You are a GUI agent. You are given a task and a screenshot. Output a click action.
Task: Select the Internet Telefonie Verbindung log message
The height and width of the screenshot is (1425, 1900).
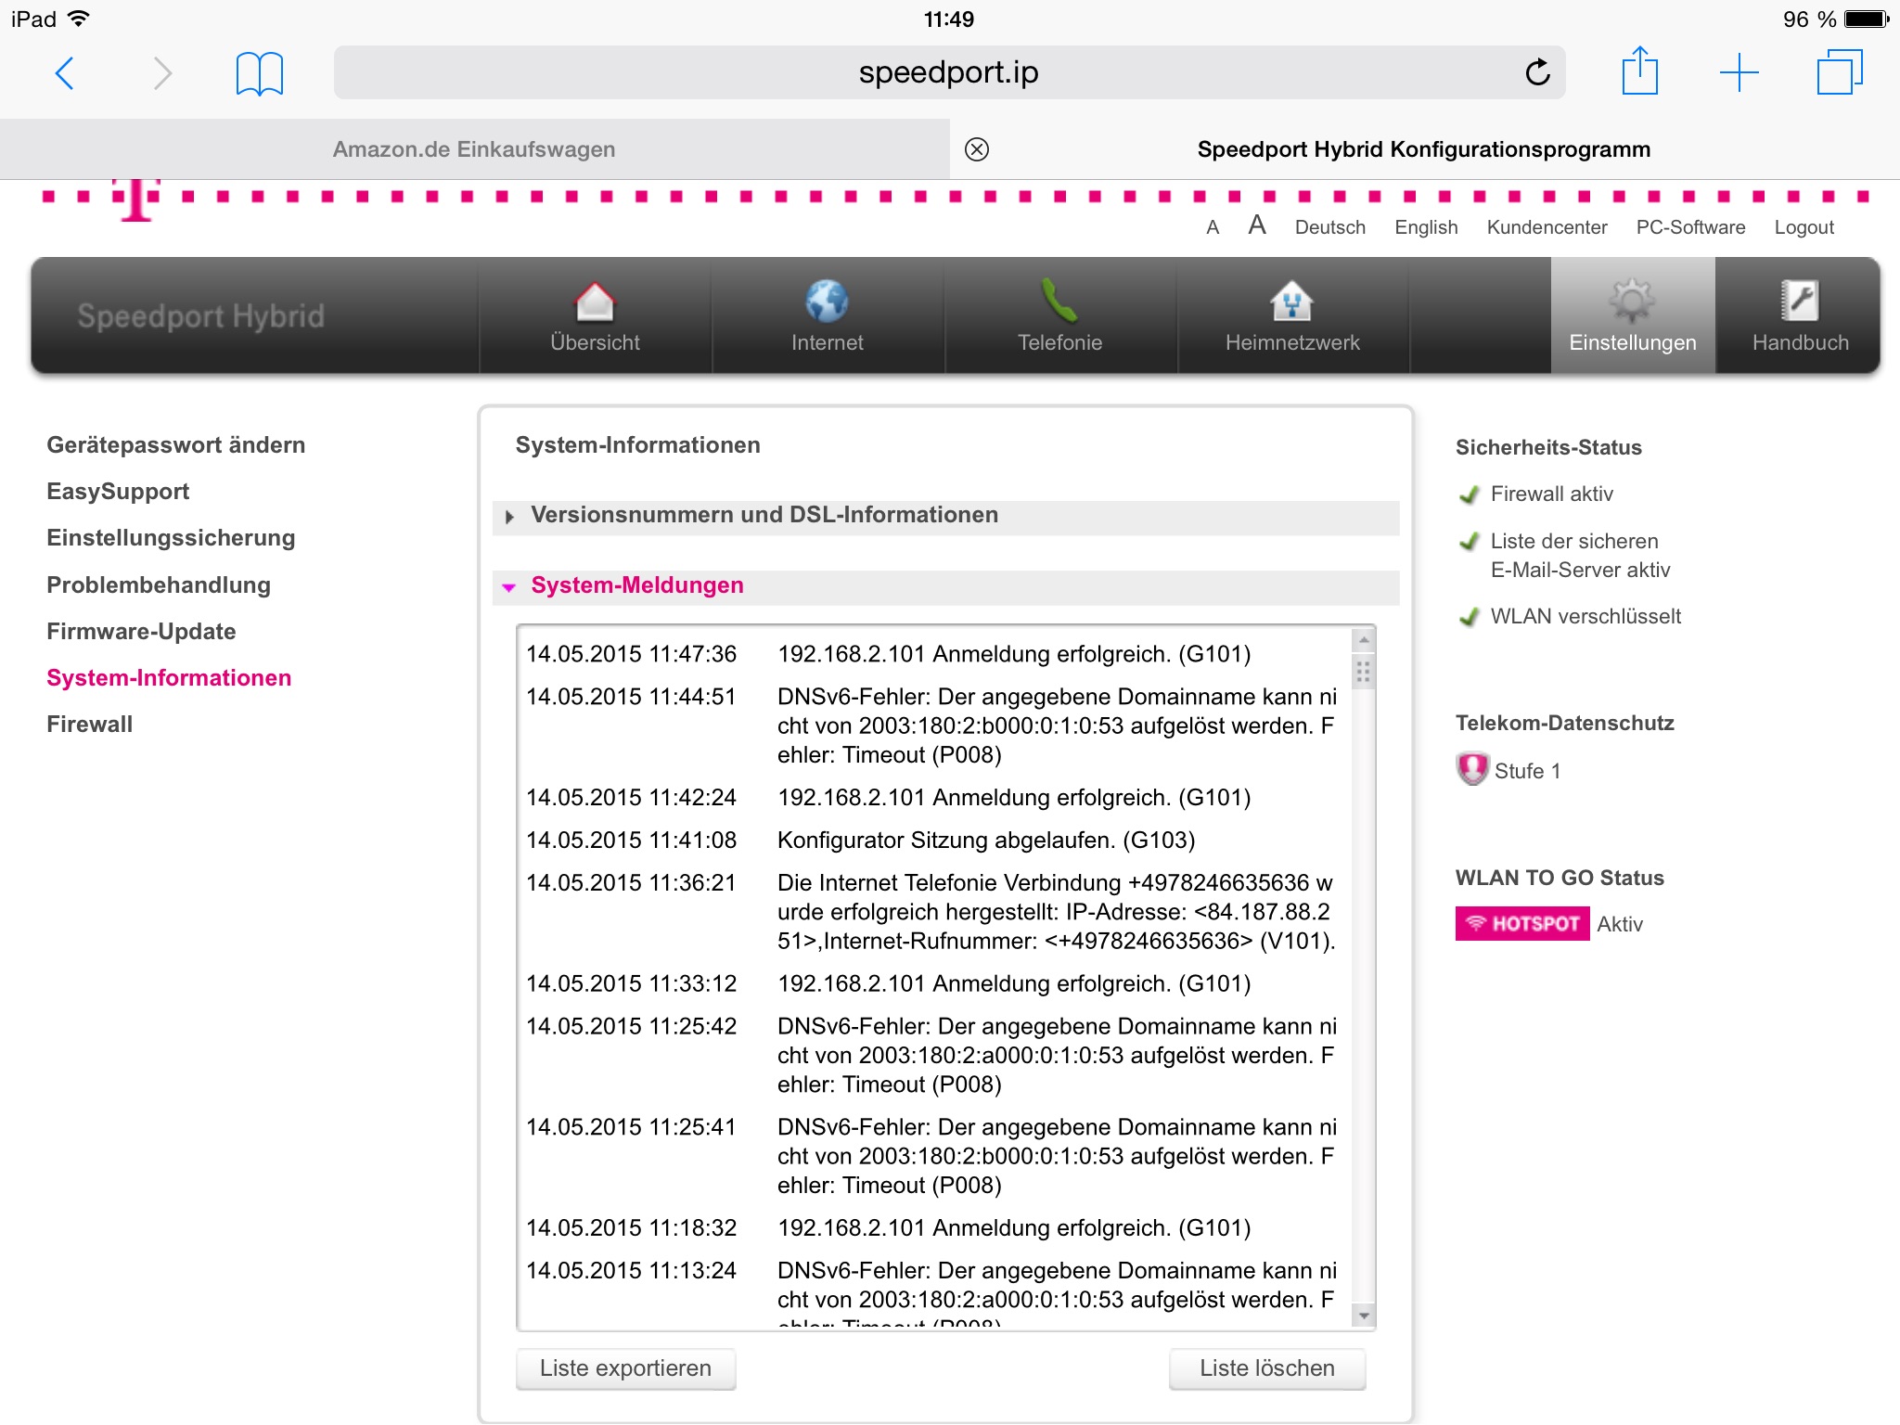tap(1057, 912)
